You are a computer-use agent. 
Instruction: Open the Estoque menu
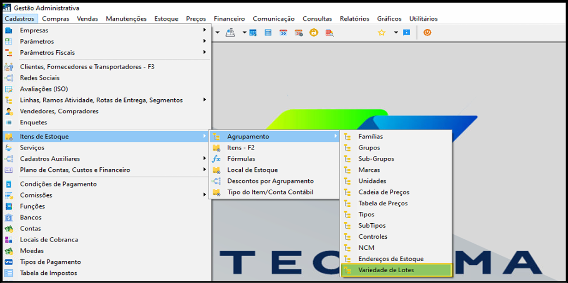[166, 19]
